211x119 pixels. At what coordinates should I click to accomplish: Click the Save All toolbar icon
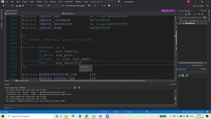click(23, 6)
